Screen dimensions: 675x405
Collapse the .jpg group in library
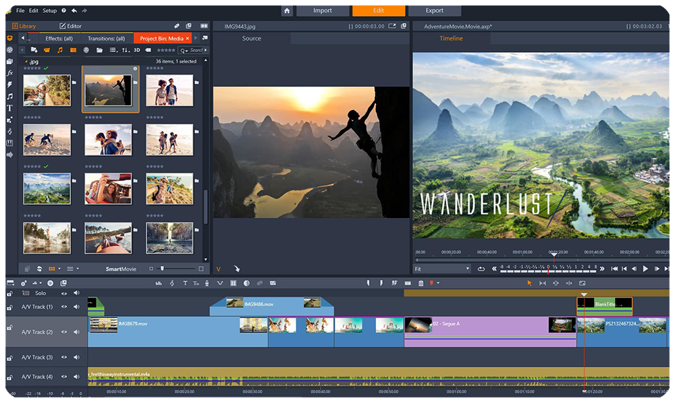click(26, 61)
